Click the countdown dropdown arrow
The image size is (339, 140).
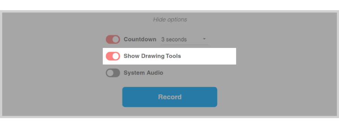click(x=204, y=39)
